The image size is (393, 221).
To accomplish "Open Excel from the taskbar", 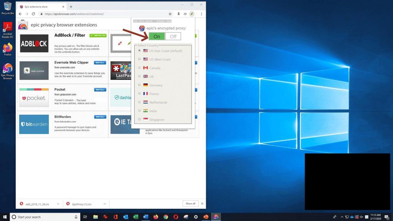I will point(135,217).
